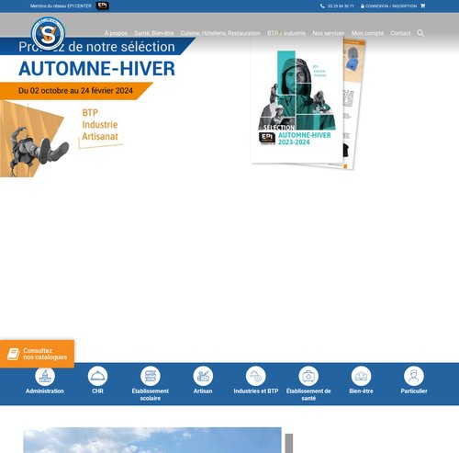Open the search magnifier icon
This screenshot has width=459, height=453.
(420, 33)
